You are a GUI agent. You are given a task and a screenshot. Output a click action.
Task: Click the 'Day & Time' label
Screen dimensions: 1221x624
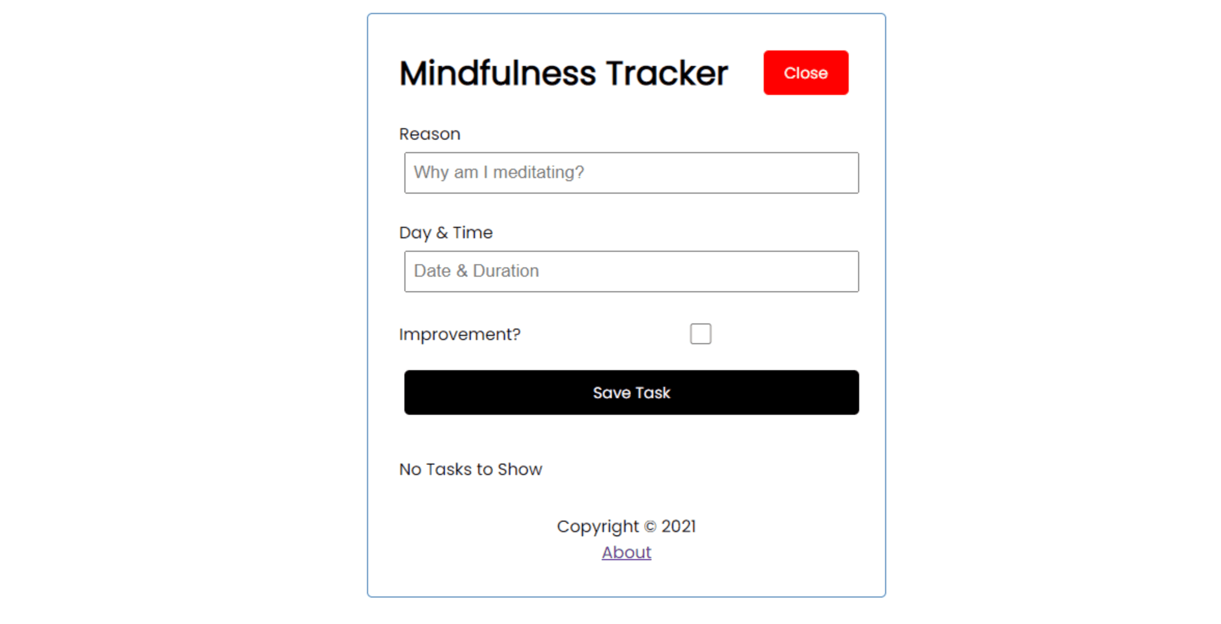tap(445, 233)
